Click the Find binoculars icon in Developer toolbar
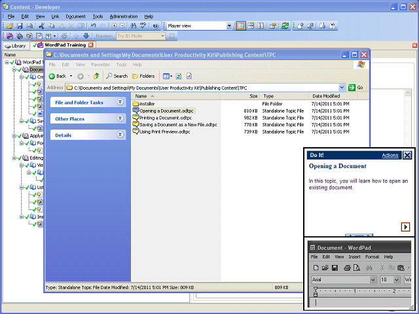This screenshot has height=314, width=419. pyautogui.click(x=133, y=26)
